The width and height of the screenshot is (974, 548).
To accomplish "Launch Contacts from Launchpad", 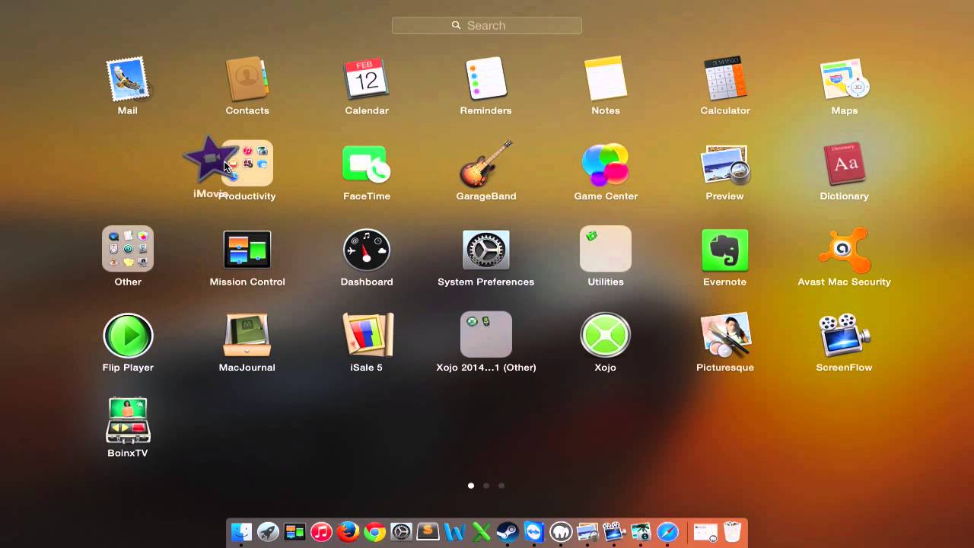I will (247, 79).
